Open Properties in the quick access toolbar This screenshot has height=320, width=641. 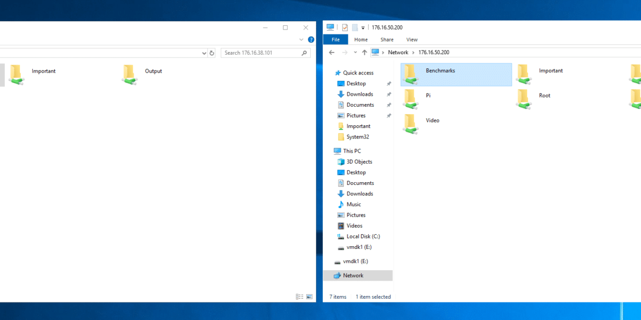click(x=345, y=27)
